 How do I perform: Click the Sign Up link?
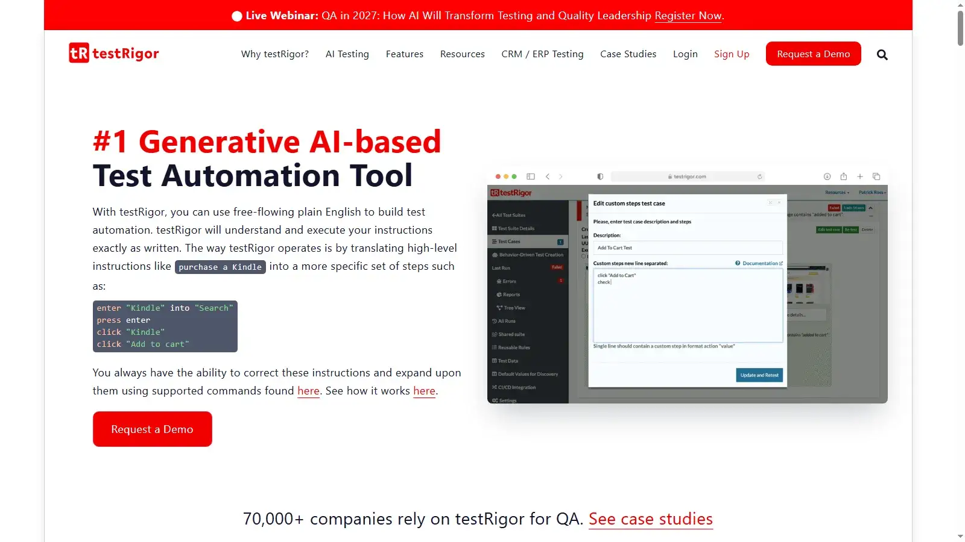[732, 54]
